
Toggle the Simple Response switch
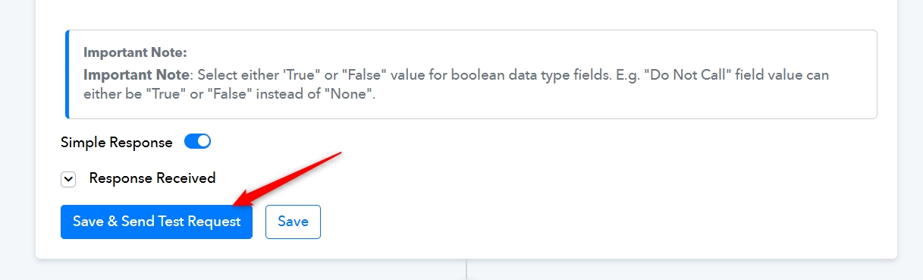coord(198,142)
